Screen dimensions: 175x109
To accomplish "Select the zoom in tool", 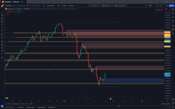I will [2, 38].
